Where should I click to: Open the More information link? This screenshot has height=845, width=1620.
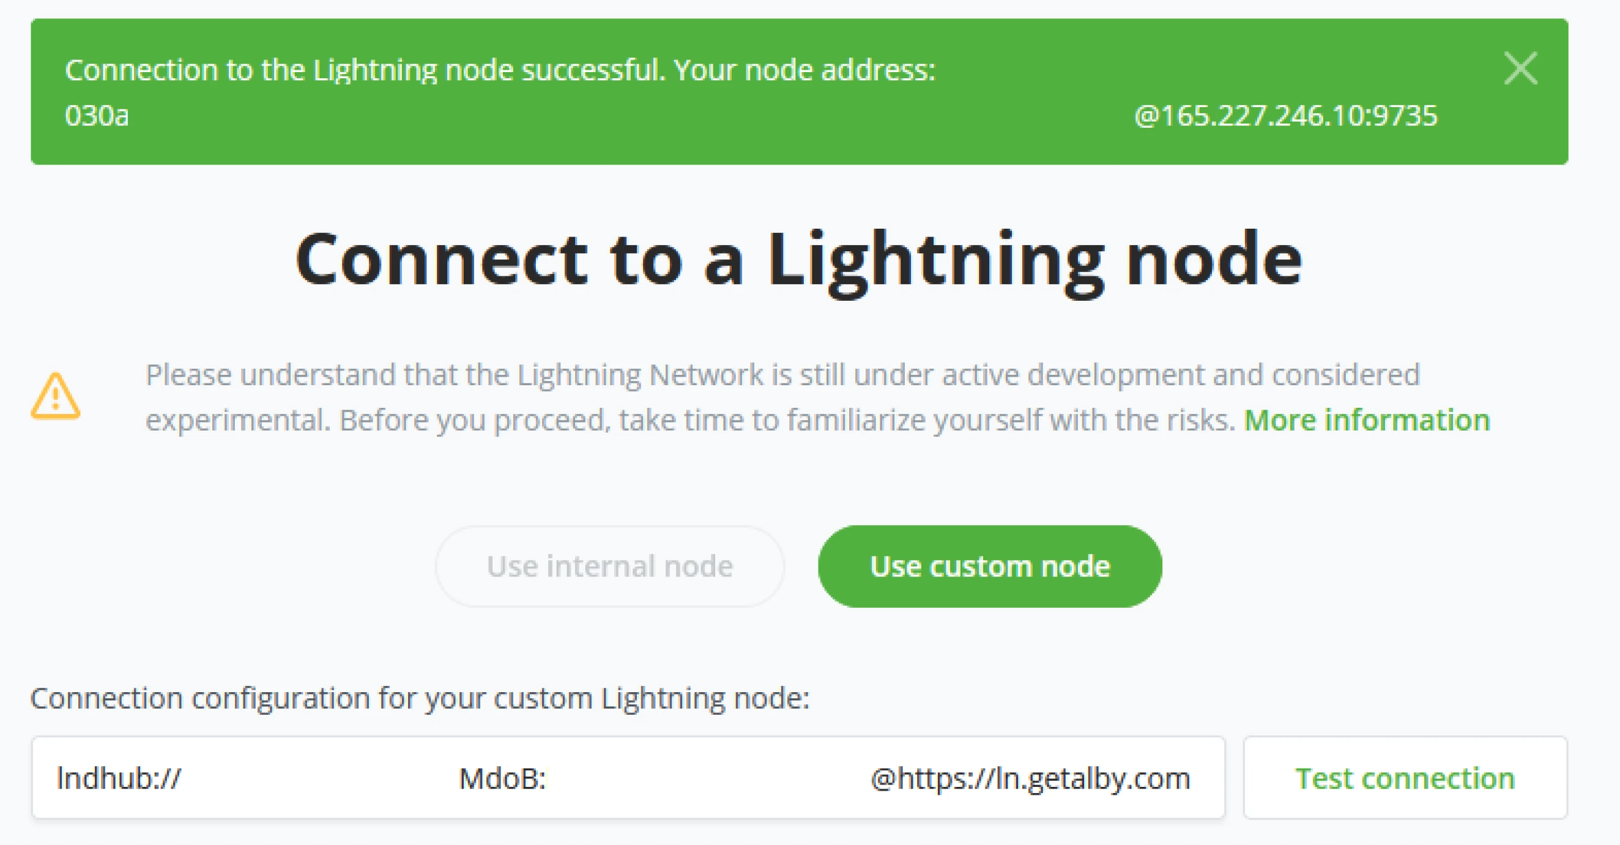(x=1367, y=420)
